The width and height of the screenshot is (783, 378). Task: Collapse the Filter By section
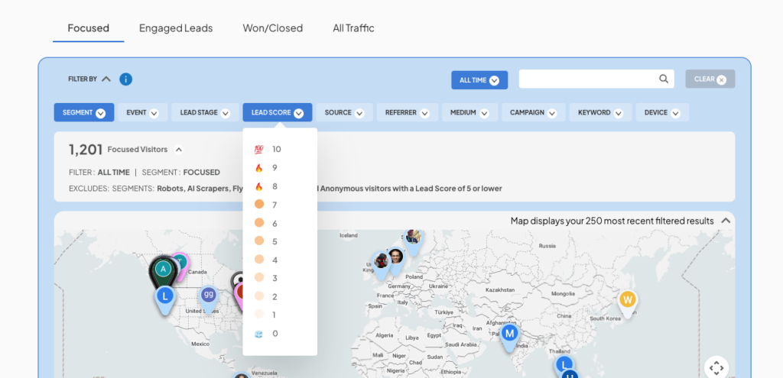click(106, 79)
